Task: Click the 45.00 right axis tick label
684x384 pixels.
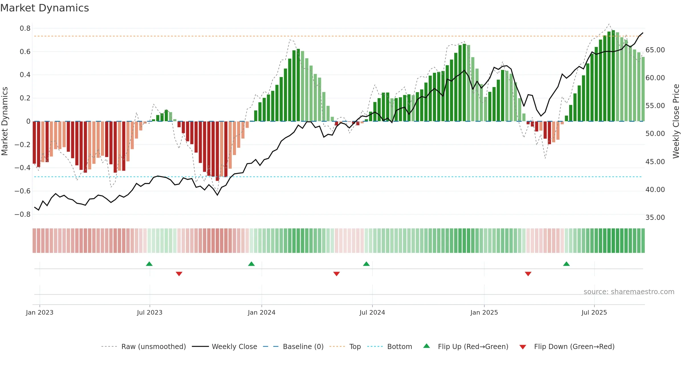Action: click(x=655, y=162)
